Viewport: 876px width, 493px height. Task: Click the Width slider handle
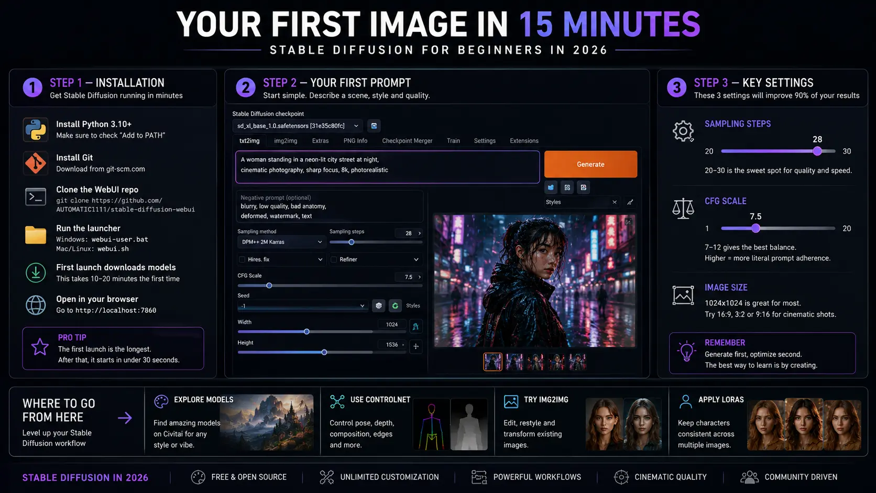tap(306, 332)
